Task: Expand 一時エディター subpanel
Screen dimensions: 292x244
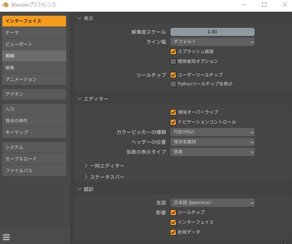Action: (86, 165)
